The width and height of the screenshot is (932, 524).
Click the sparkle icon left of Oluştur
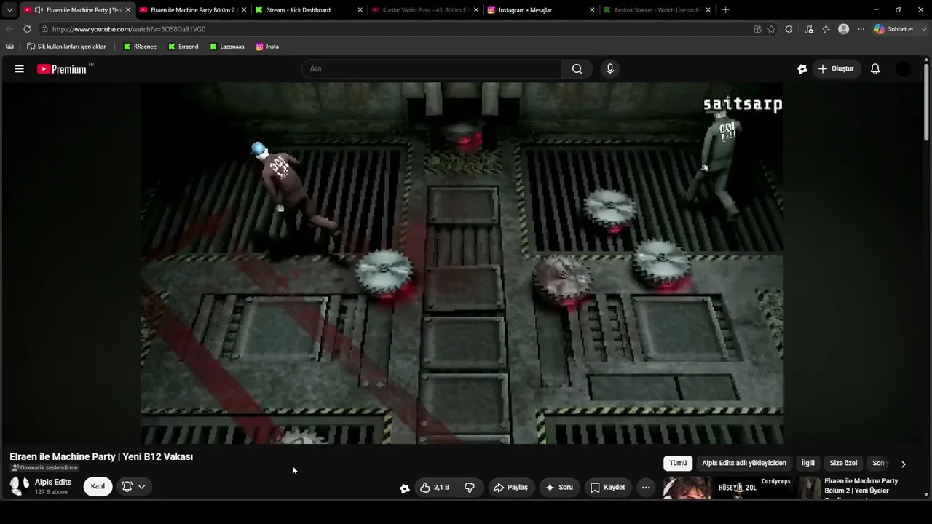click(802, 69)
